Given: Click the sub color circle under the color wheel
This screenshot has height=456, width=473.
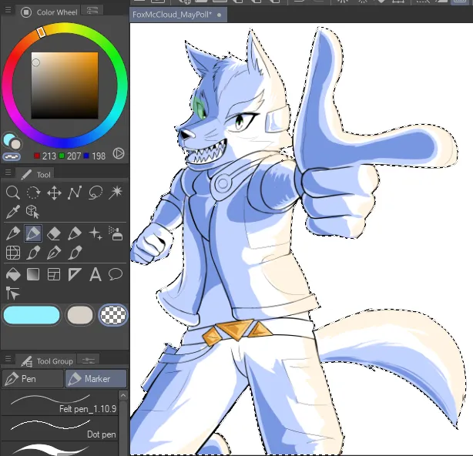Looking at the screenshot, I should (x=15, y=144).
